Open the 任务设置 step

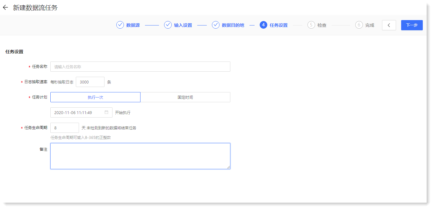coord(278,25)
